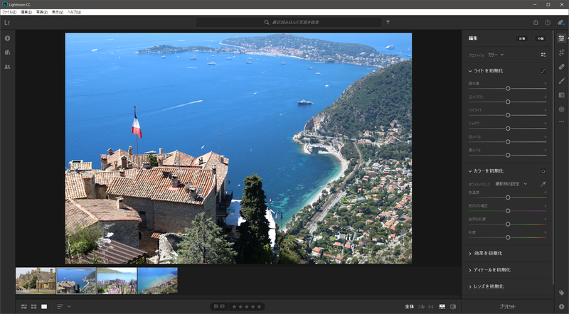Switch to single photo detail view icon
The image size is (569, 314).
[x=44, y=307]
